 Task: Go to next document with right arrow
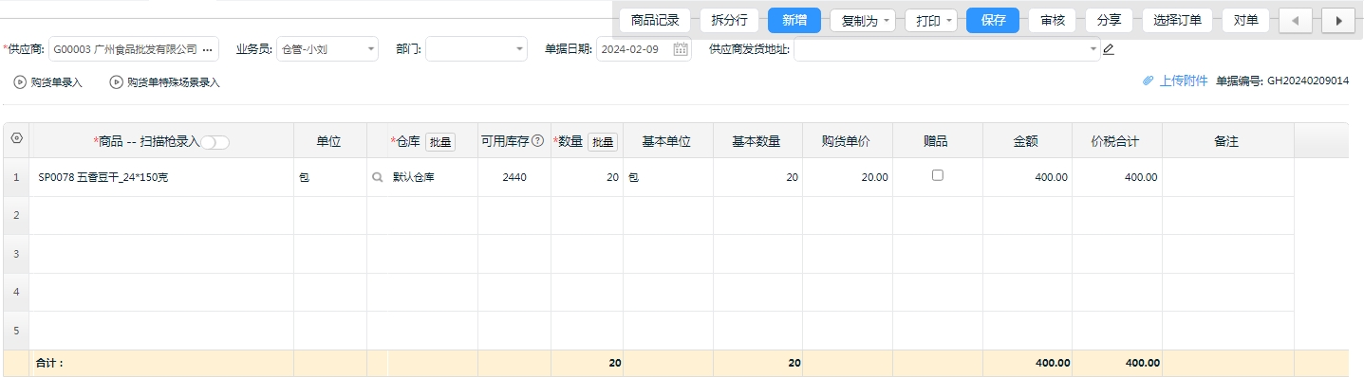click(1338, 20)
